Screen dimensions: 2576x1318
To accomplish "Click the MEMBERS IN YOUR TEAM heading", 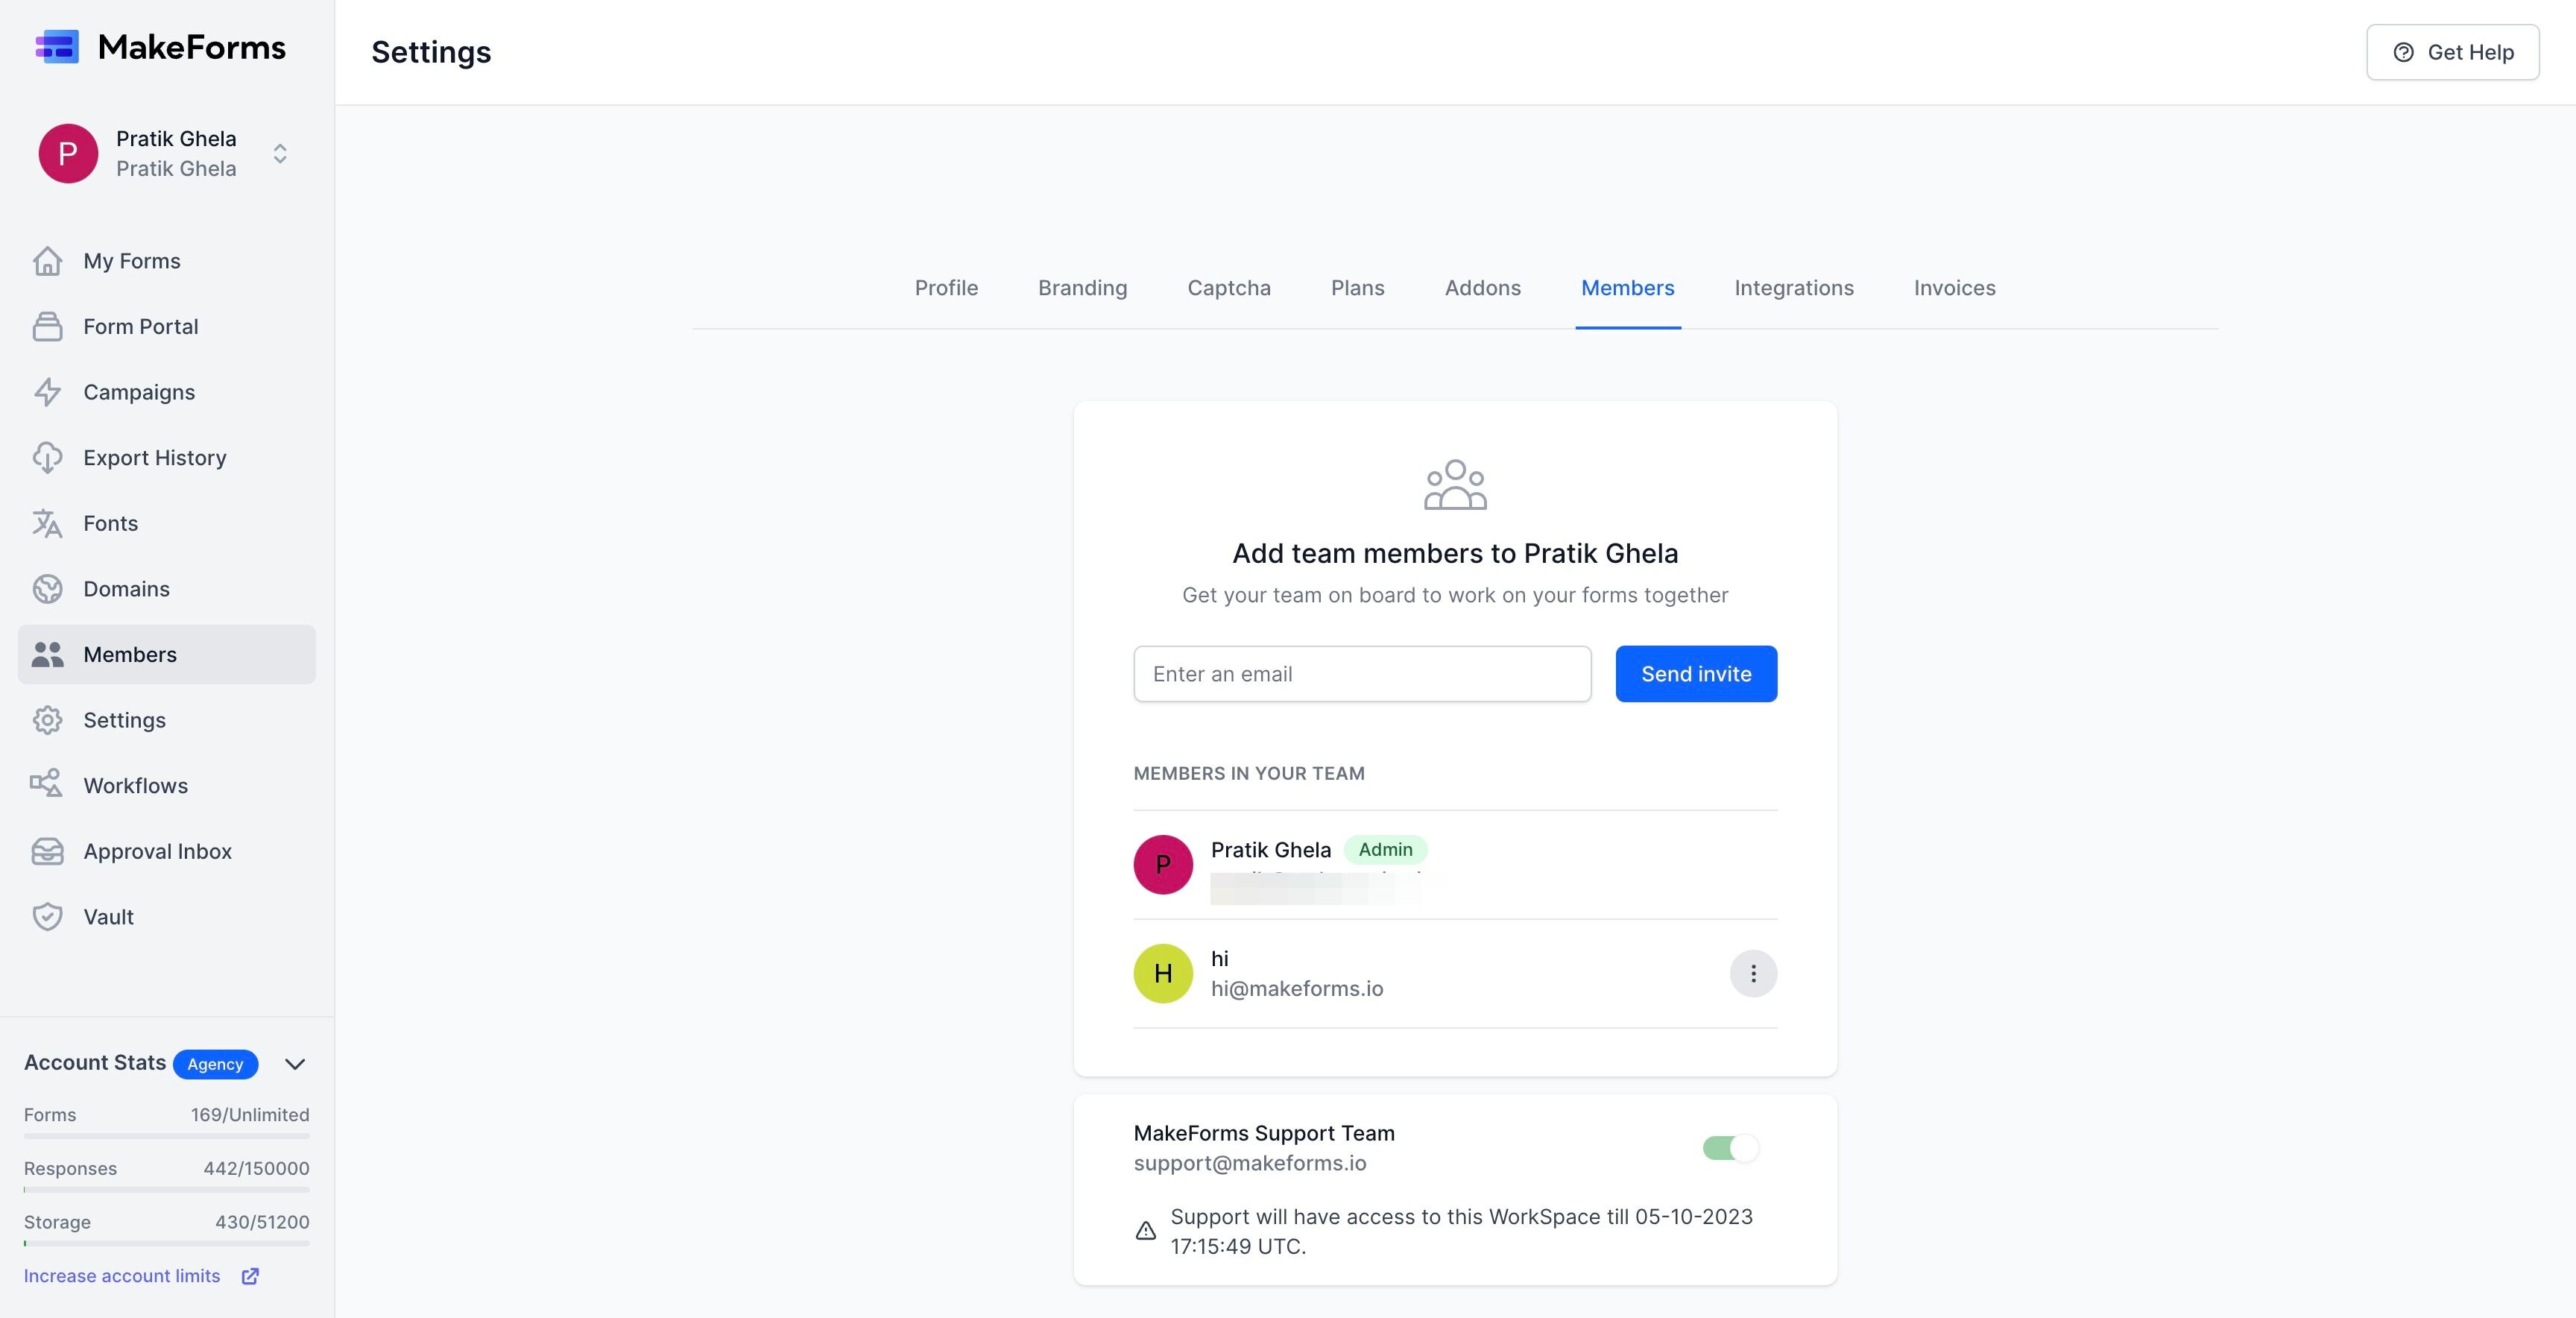I will (x=1249, y=774).
